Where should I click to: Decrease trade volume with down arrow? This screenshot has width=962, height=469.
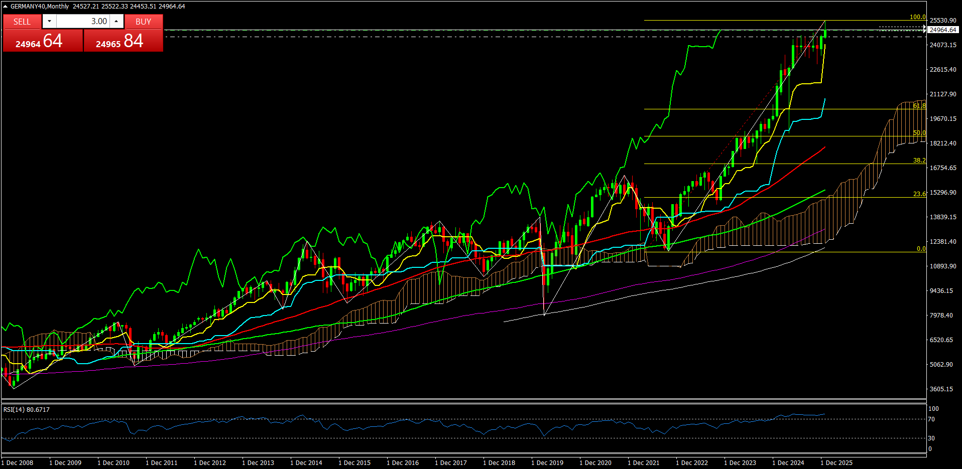49,21
